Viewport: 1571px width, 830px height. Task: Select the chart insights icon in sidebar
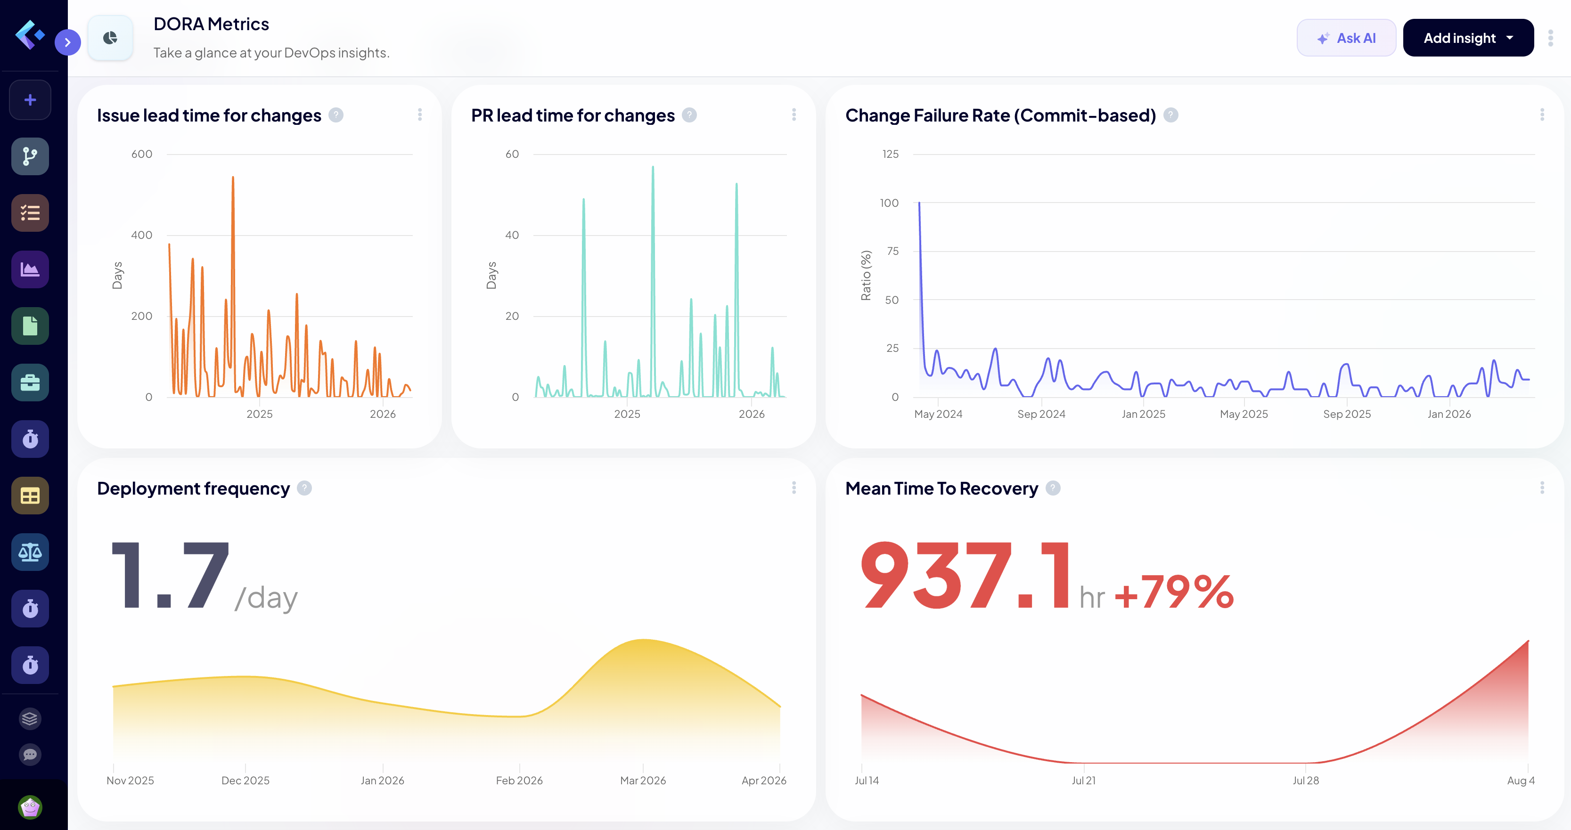coord(30,269)
